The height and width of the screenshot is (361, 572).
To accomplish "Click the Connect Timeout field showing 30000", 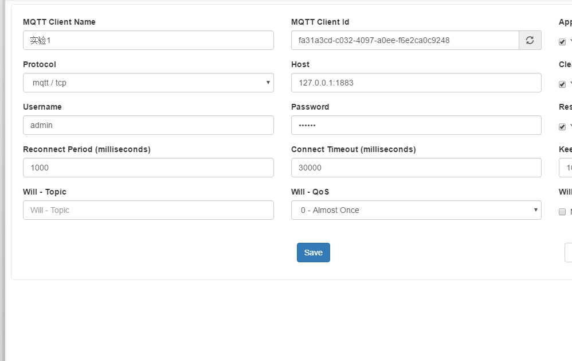I will point(416,168).
